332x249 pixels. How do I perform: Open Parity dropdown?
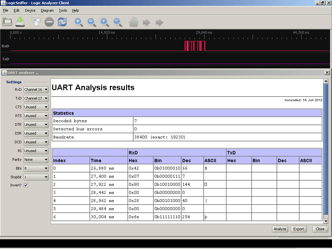(36, 160)
